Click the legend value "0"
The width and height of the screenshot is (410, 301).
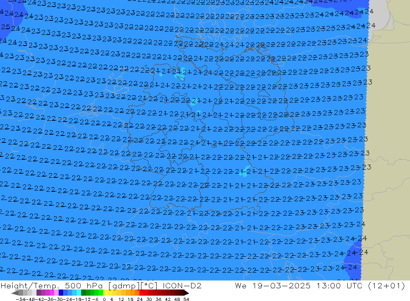[x=104, y=299]
